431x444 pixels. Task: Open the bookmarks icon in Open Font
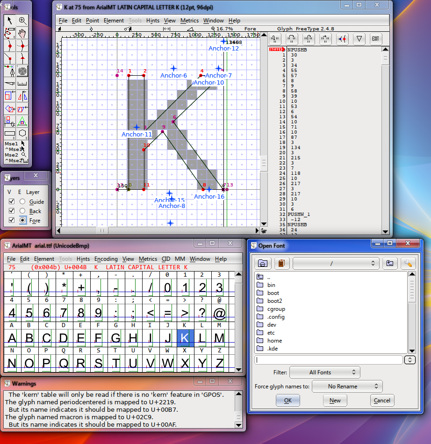[x=281, y=263]
